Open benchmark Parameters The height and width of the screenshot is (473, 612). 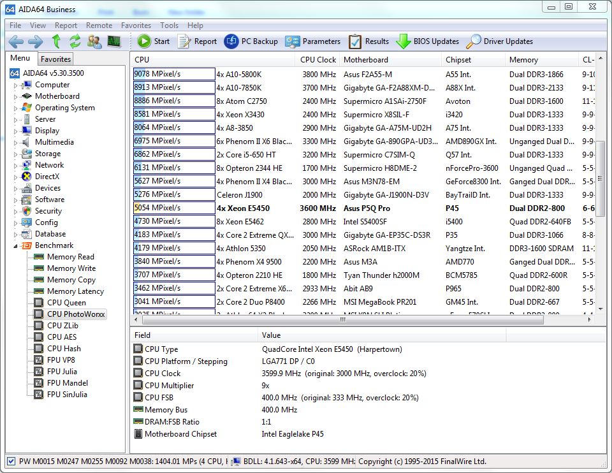312,41
